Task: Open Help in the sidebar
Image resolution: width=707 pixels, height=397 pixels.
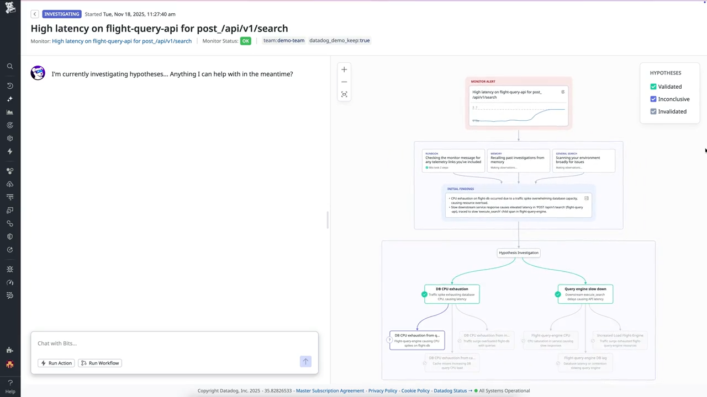Action: [10, 387]
